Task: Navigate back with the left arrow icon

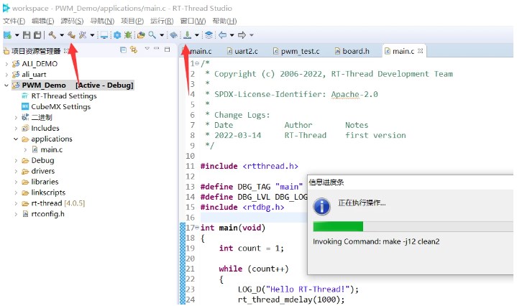Action: pyautogui.click(x=223, y=35)
